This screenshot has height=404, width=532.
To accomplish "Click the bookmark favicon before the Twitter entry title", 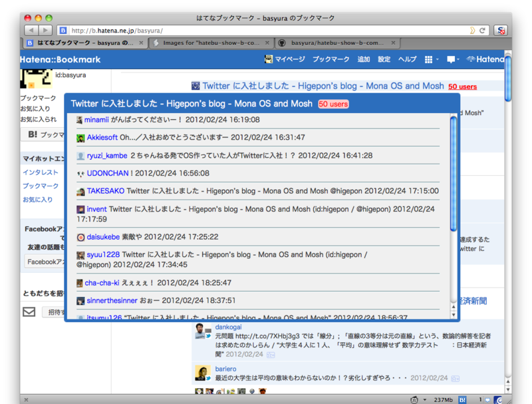I will coord(196,86).
